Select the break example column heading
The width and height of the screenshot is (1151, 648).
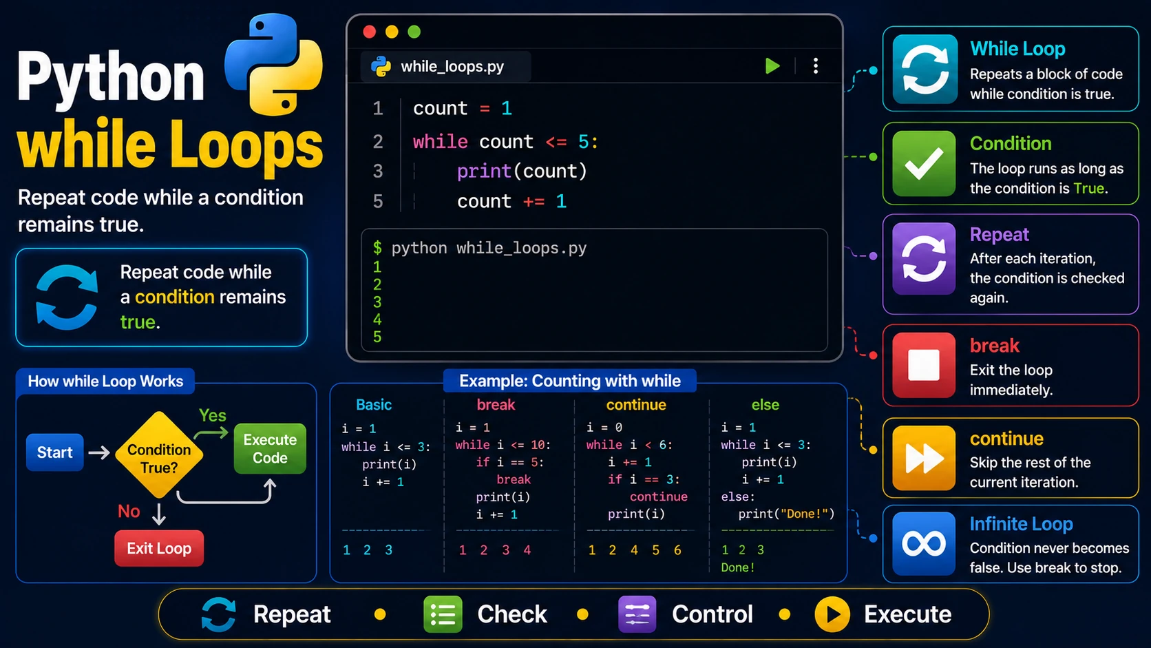[496, 405]
